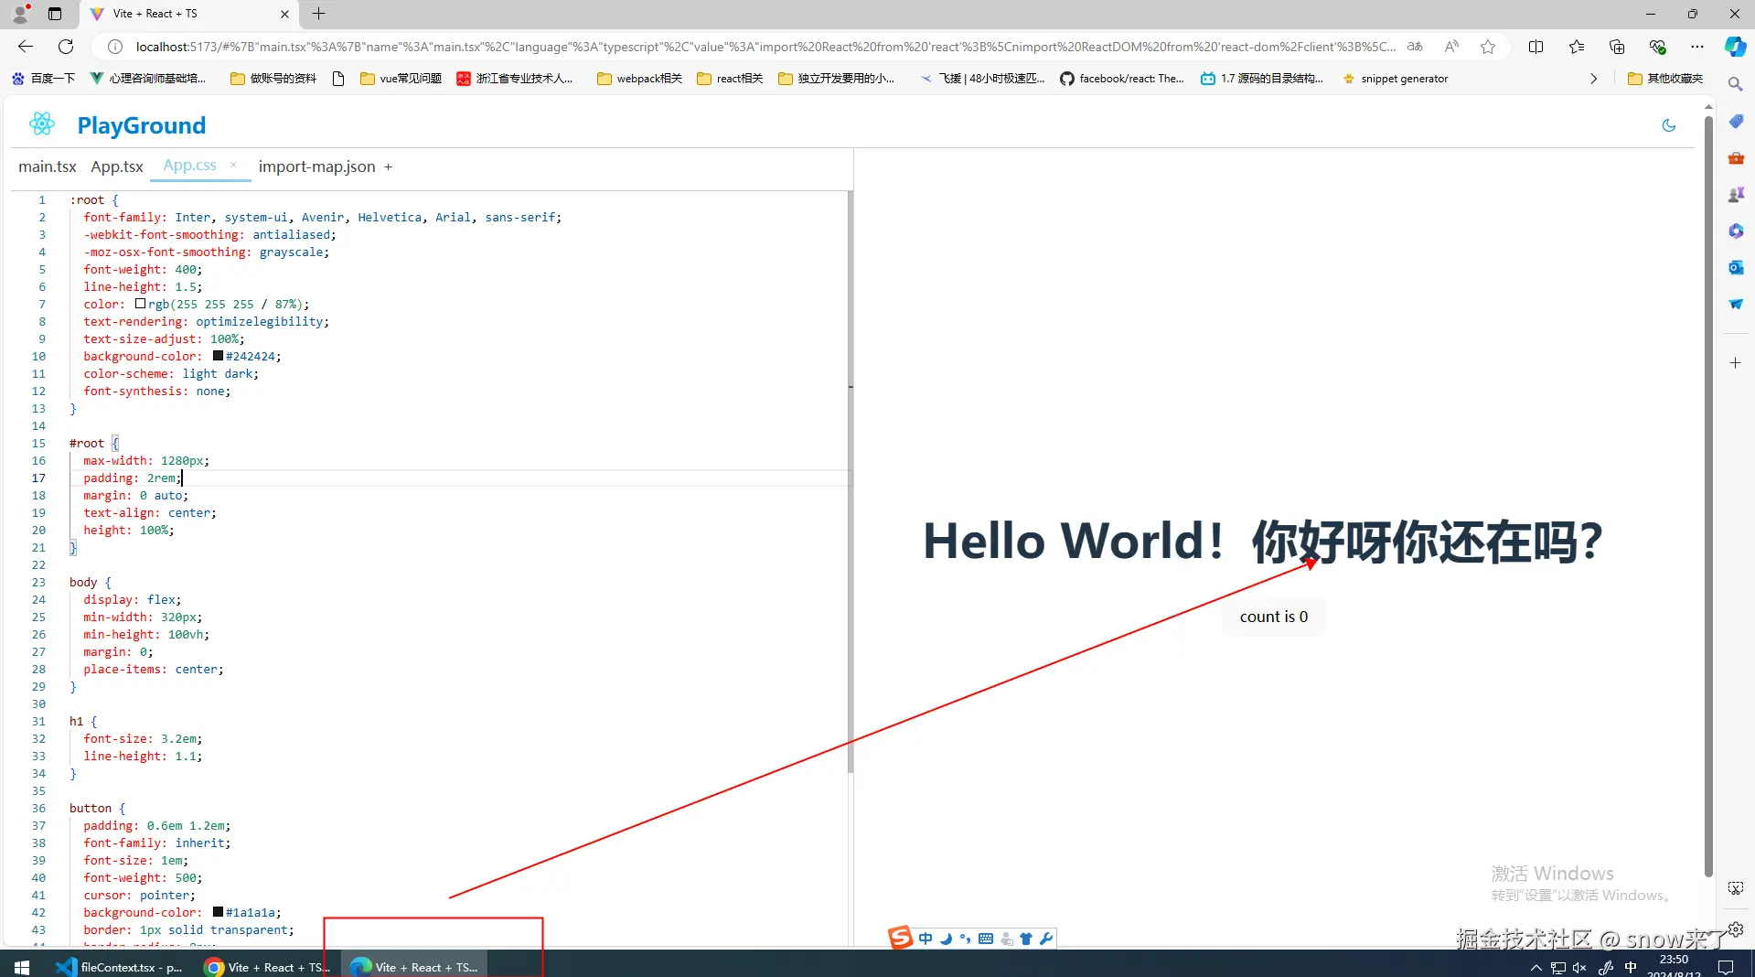The height and width of the screenshot is (977, 1755).
Task: Open the translate page icon in address bar
Action: coord(1415,47)
